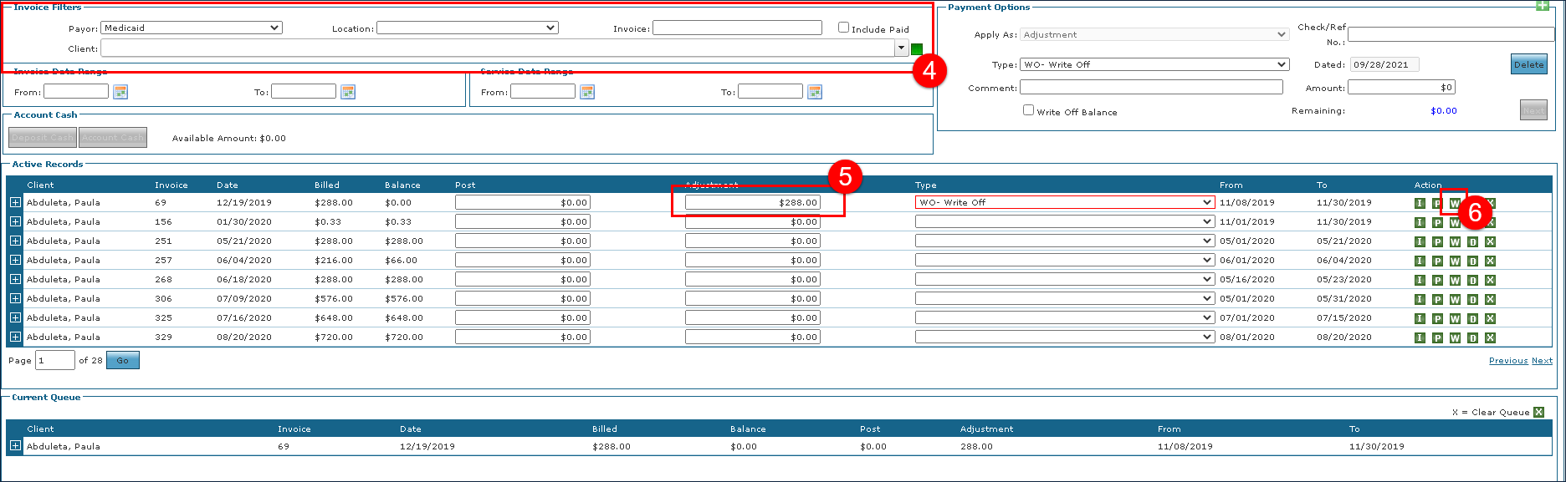Click the Go button beside page number
1566x482 pixels.
coord(123,360)
